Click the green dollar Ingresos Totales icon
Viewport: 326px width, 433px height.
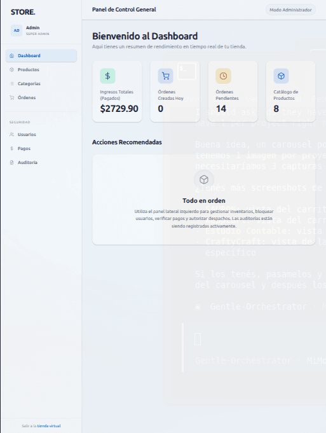[x=107, y=76]
